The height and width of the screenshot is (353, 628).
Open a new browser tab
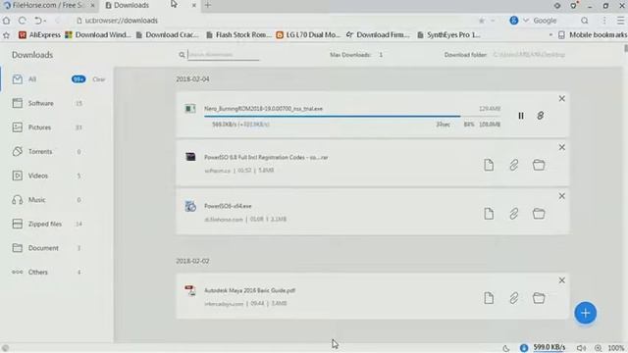(x=207, y=5)
